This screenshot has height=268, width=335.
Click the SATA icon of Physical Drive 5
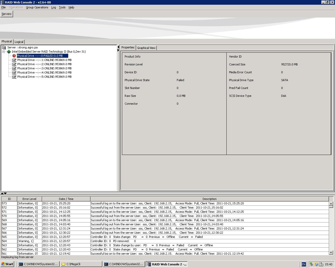coord(14,77)
